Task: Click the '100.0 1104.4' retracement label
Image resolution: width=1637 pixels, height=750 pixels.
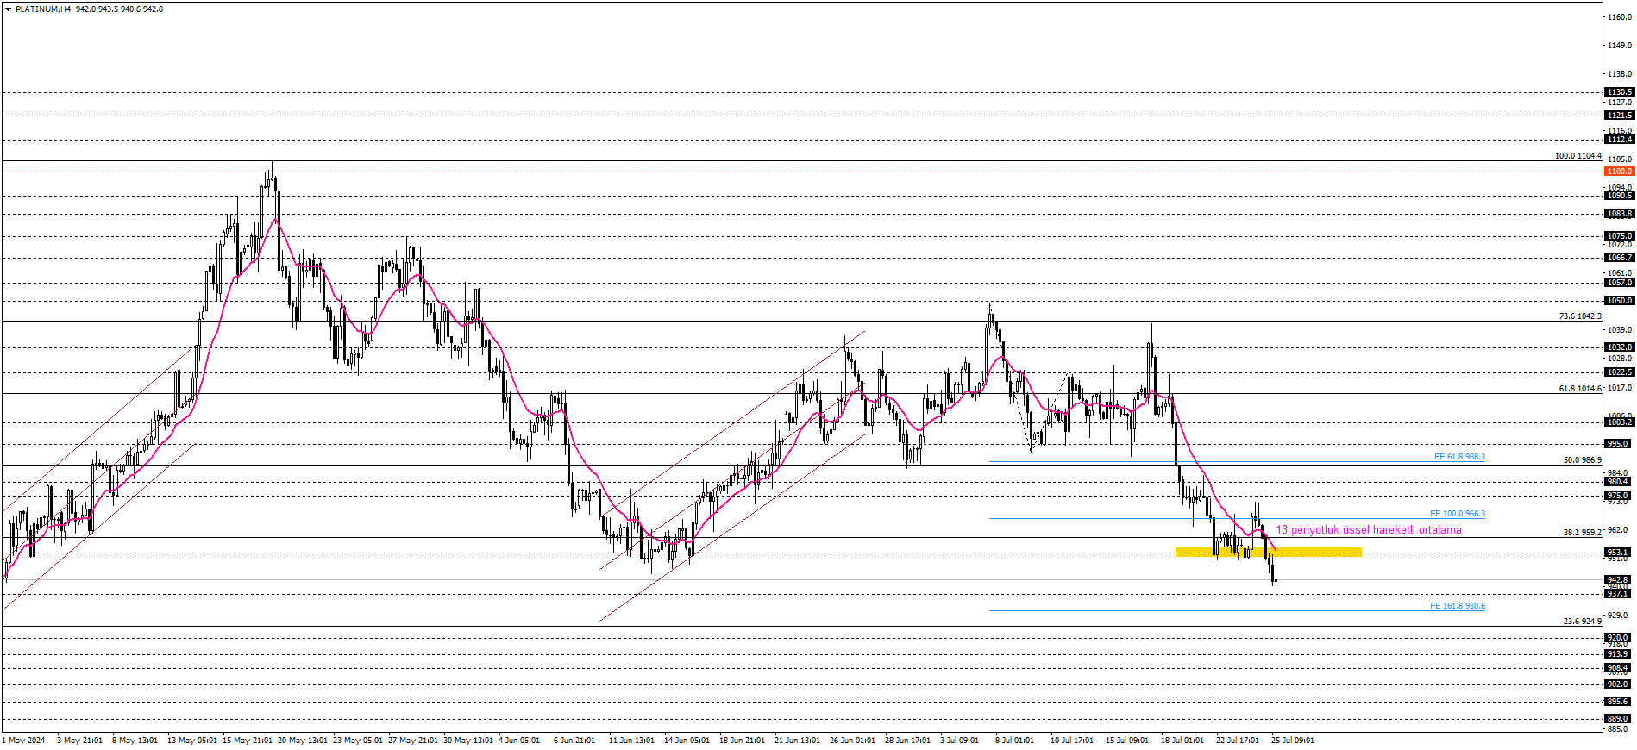Action: pos(1577,156)
